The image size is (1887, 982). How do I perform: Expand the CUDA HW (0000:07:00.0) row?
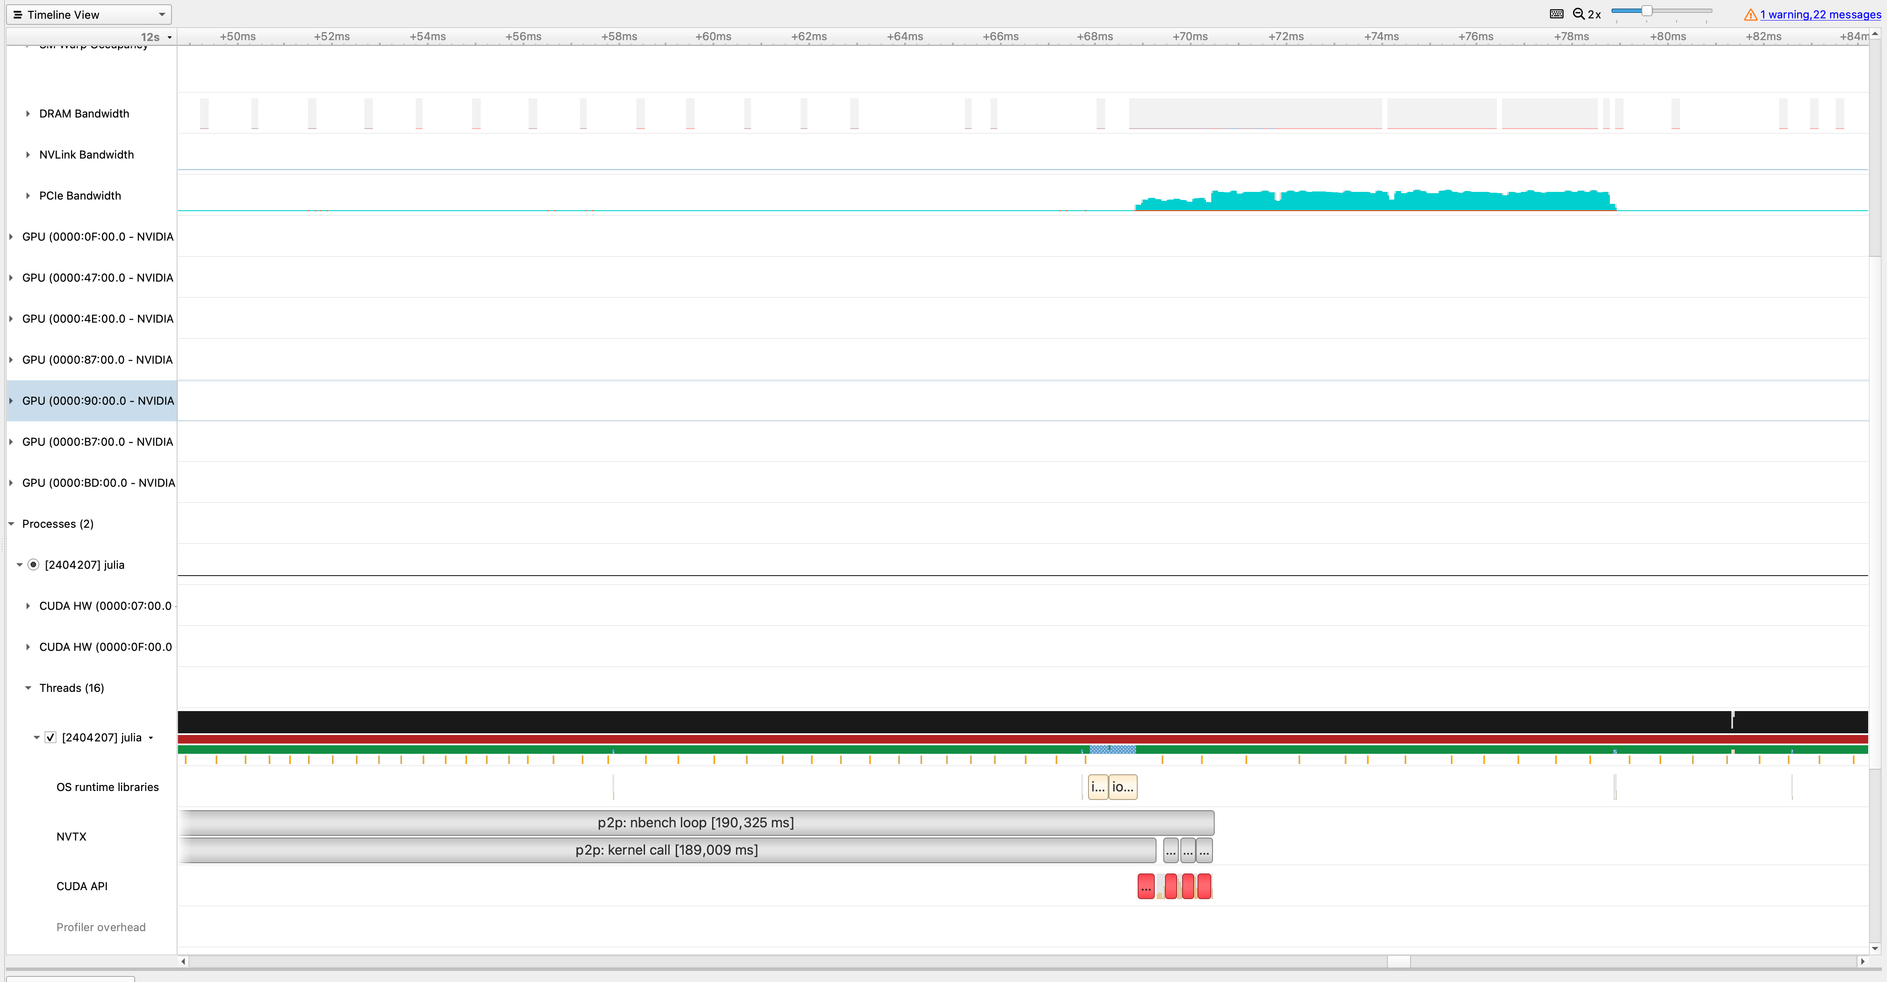tap(29, 605)
